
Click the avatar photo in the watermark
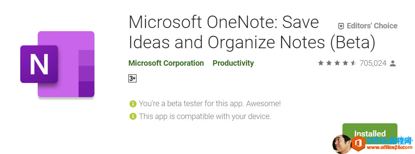pyautogui.click(x=342, y=144)
